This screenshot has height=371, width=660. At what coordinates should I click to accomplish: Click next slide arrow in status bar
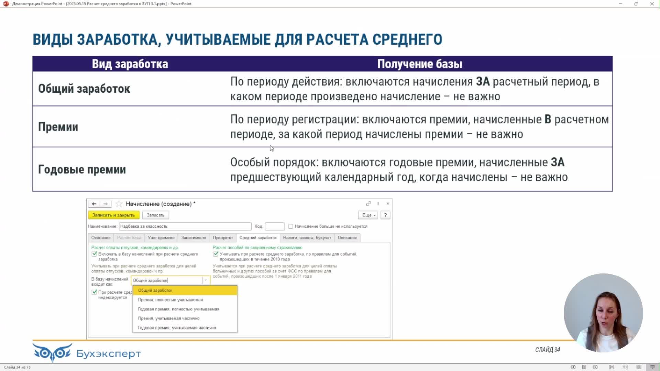(595, 367)
